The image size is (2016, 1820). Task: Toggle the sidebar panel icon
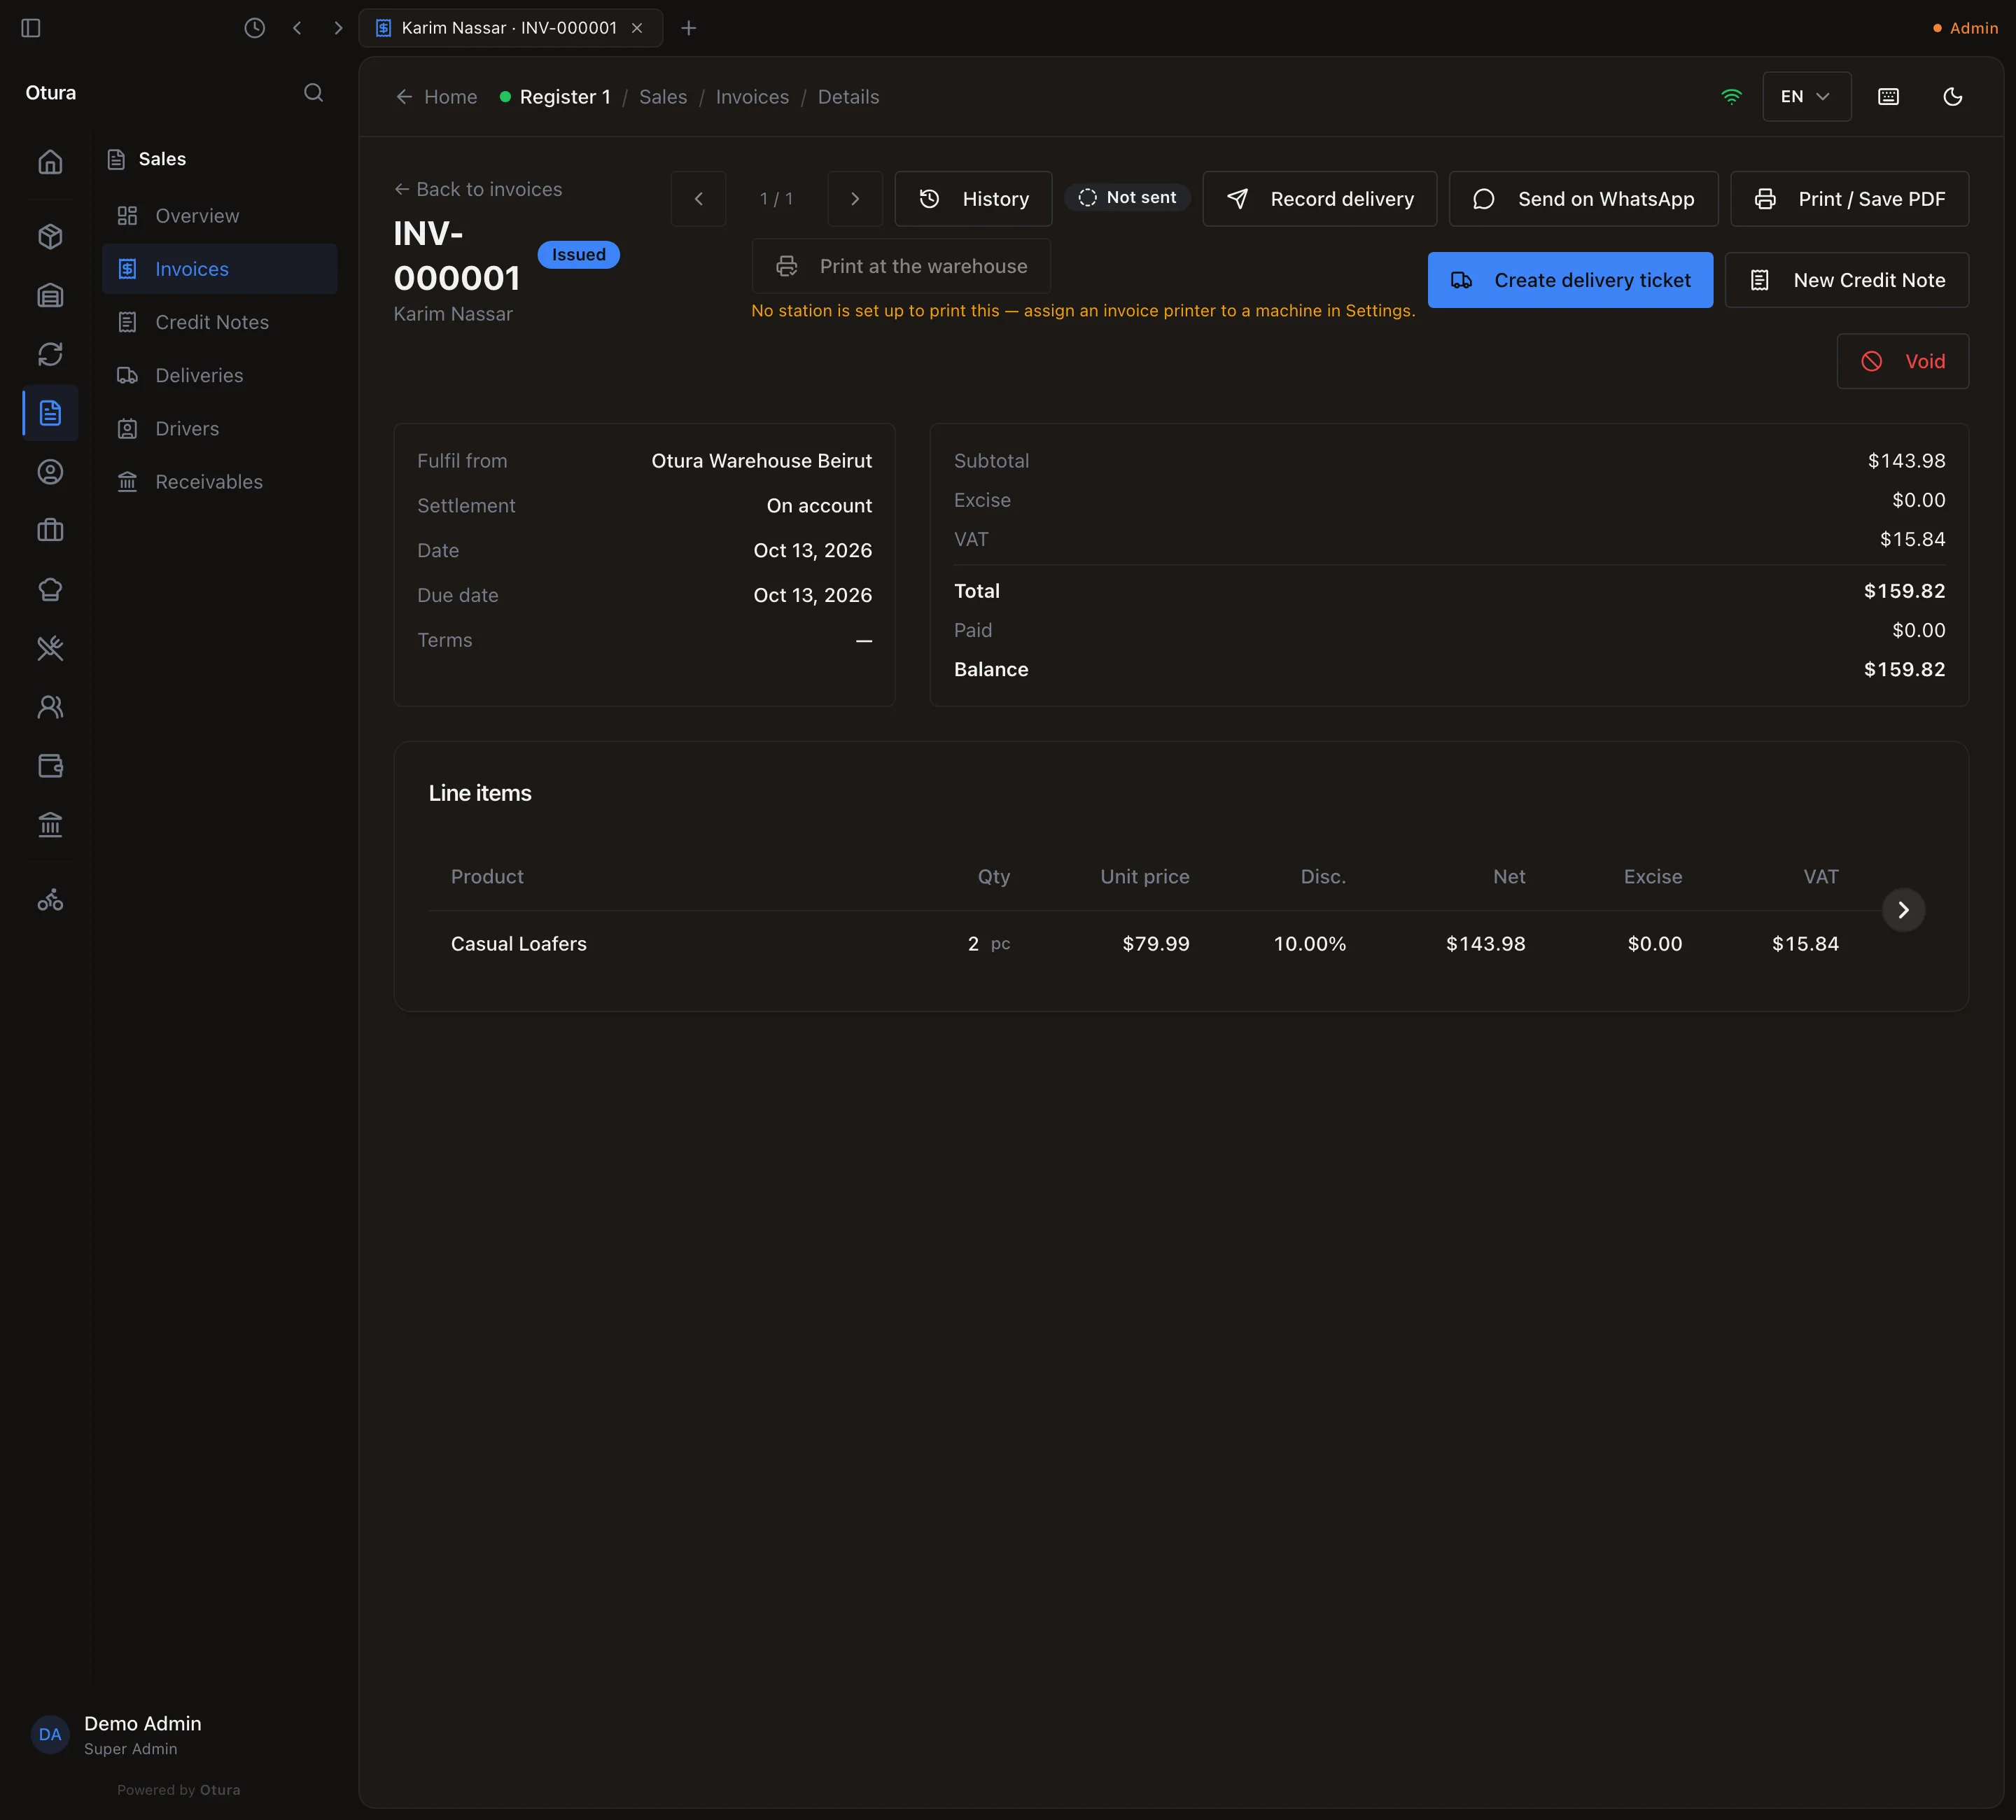pos(31,28)
